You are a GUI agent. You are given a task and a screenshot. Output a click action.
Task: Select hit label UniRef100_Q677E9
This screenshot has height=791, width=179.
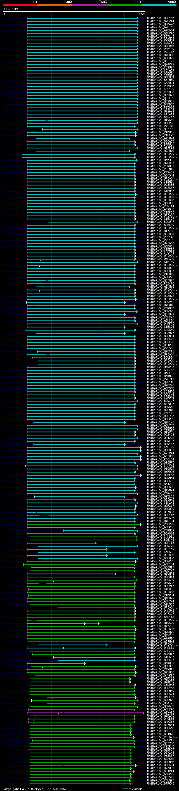click(x=161, y=129)
